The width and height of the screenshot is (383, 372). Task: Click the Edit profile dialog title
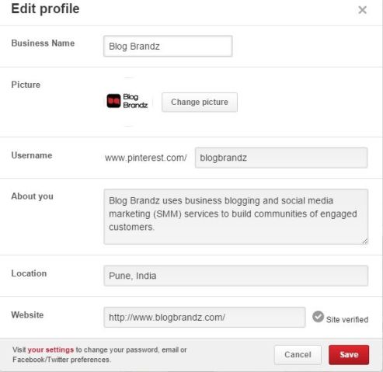point(45,9)
